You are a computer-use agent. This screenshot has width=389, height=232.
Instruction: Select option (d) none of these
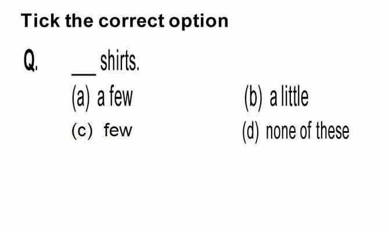pos(296,131)
